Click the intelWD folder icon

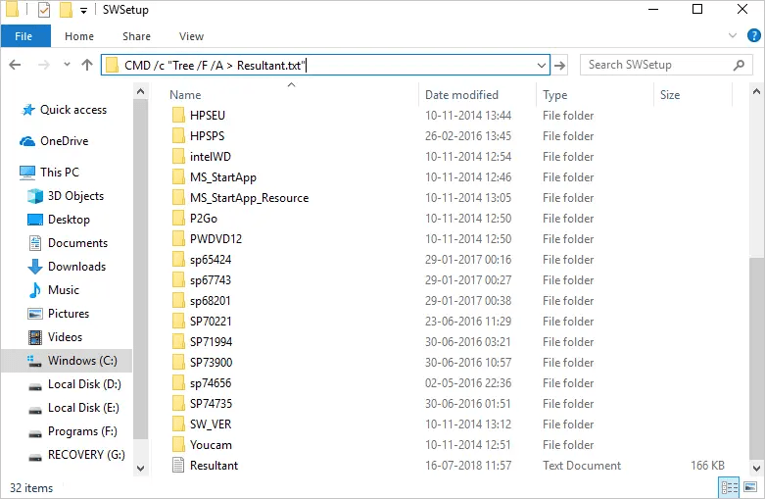[178, 156]
